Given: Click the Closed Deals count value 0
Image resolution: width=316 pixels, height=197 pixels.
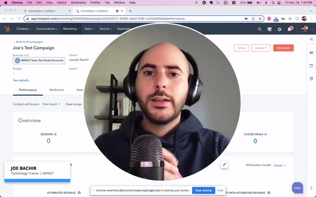Looking at the screenshot, I should tap(255, 141).
